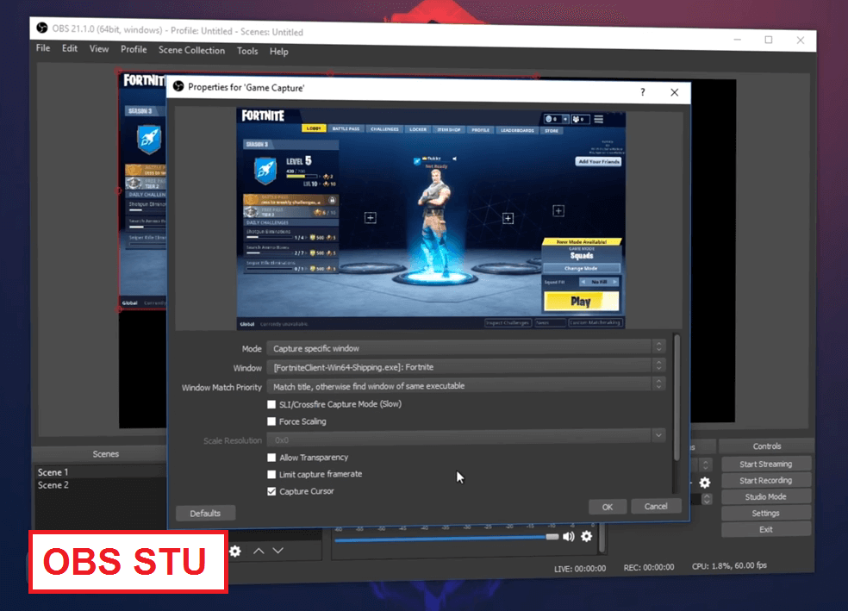848x611 pixels.
Task: Click the Exit button in Controls
Action: tap(766, 529)
